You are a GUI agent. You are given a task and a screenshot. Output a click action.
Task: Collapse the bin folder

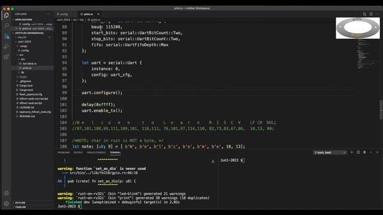[23, 59]
